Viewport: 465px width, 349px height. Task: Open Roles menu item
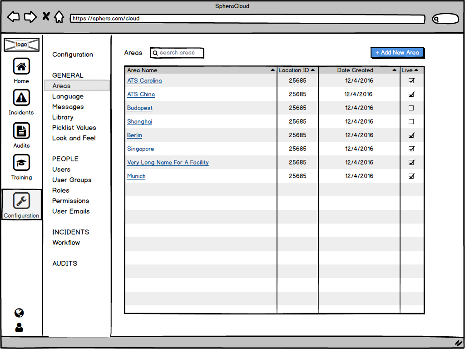click(61, 190)
